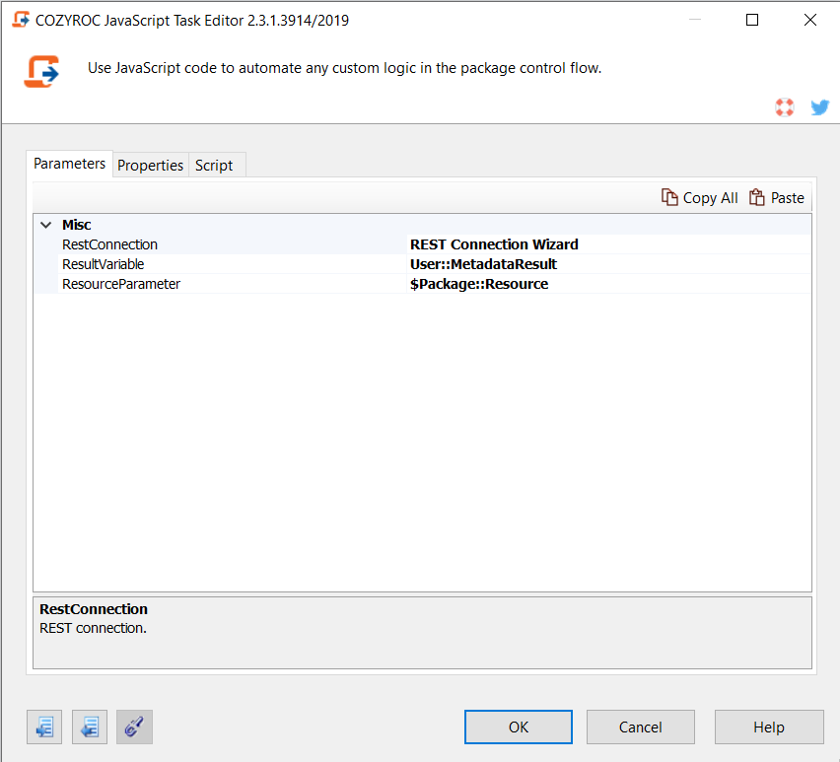Select the Parameters tab

point(69,164)
